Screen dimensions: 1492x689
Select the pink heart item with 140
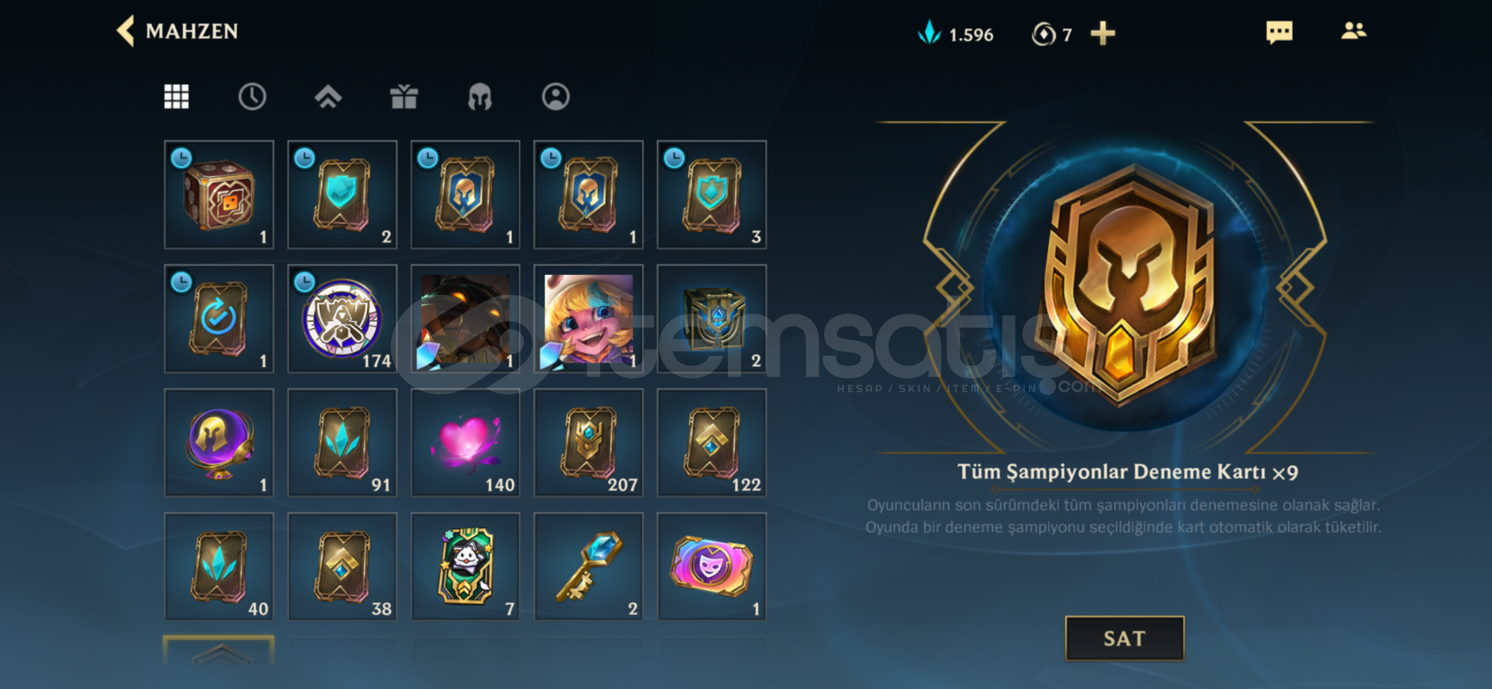coord(465,442)
